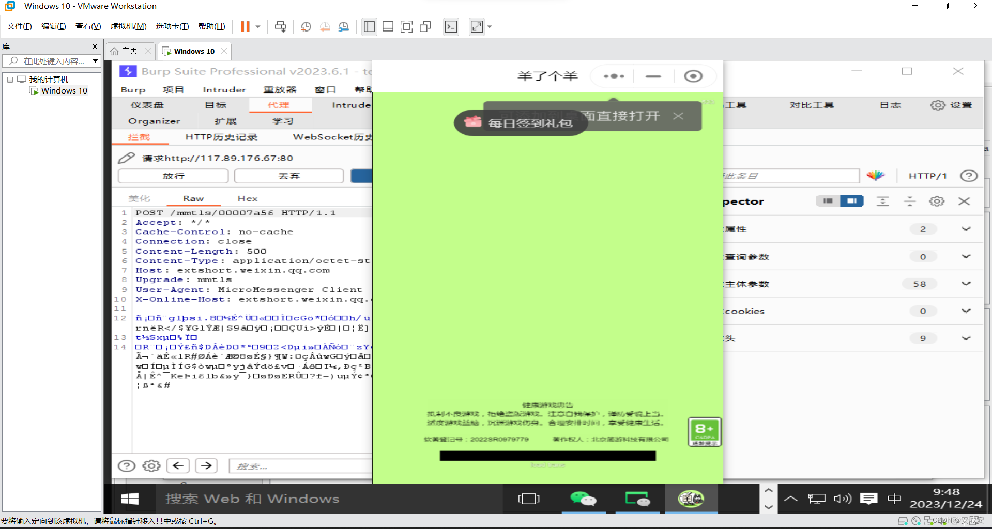992x529 pixels.
Task: Open the HTTP/1 help question icon
Action: click(x=969, y=176)
